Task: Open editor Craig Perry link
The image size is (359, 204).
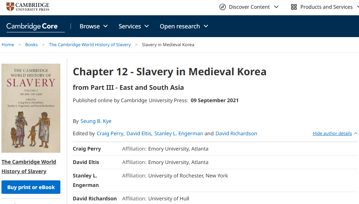Action: click(x=110, y=133)
